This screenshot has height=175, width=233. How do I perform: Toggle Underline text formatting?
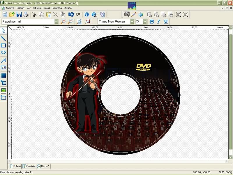[166, 22]
